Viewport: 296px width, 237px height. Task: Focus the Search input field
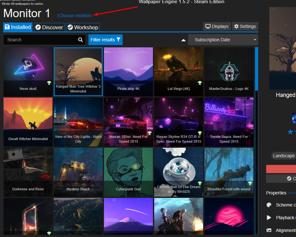45,40
